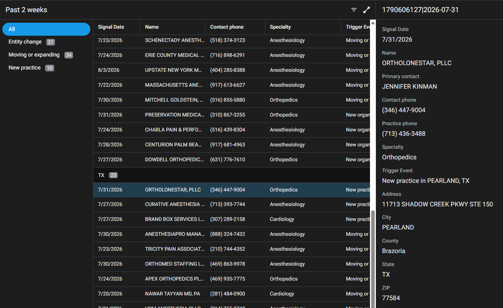
Task: Select NAWAR TAYYAN MD, PA row
Action: pos(231,294)
